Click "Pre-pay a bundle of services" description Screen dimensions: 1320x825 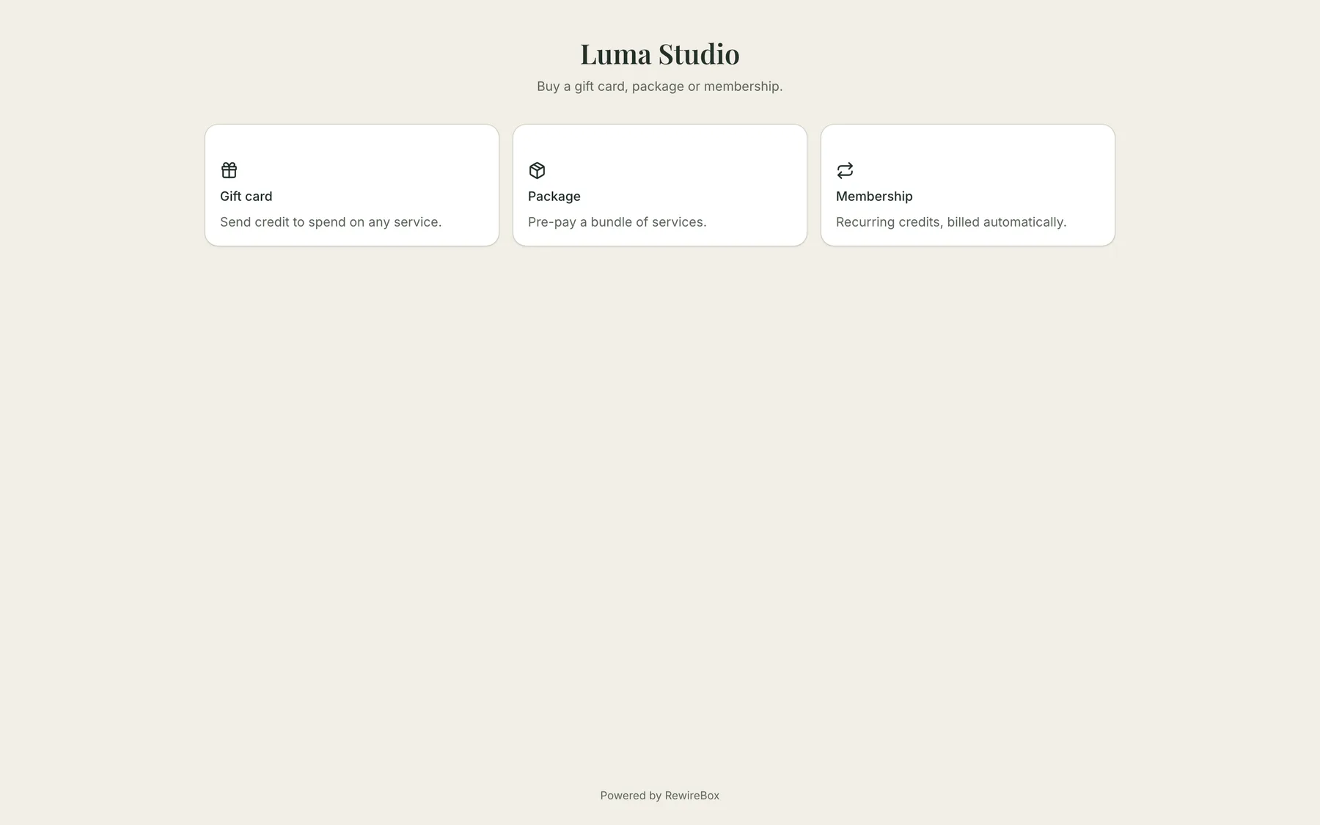(x=617, y=222)
